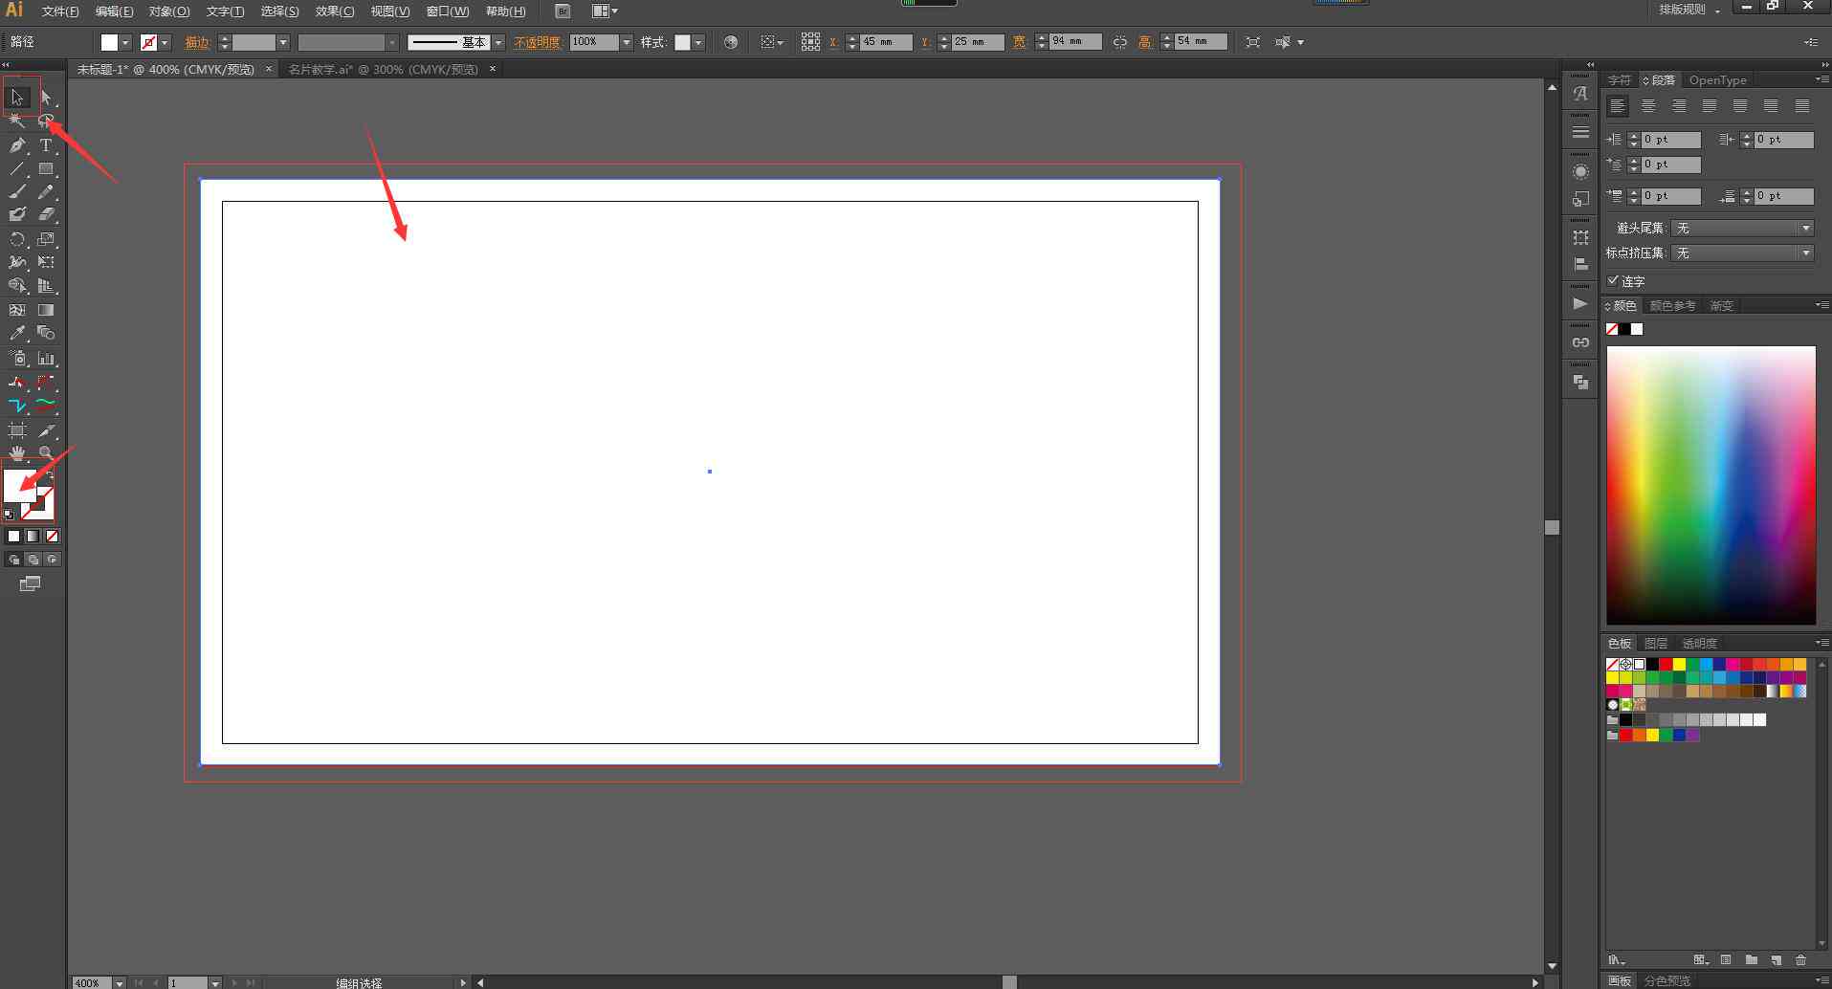Set fill mode to Color button
This screenshot has width=1832, height=989.
13,536
